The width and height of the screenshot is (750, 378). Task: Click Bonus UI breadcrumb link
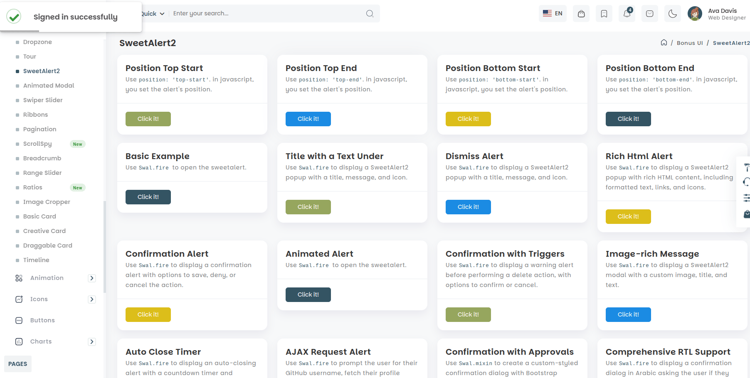click(690, 43)
